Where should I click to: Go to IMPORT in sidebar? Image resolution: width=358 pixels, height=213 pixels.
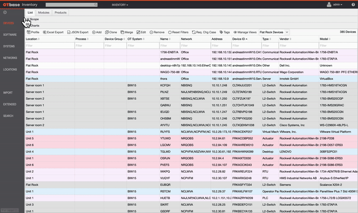click(x=8, y=93)
